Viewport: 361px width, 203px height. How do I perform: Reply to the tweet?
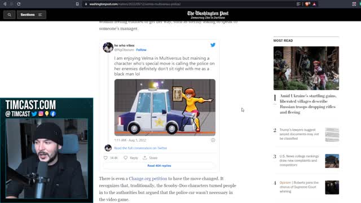coord(131,158)
